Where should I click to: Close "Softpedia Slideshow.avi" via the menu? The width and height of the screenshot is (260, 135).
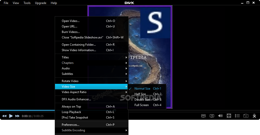[91, 37]
